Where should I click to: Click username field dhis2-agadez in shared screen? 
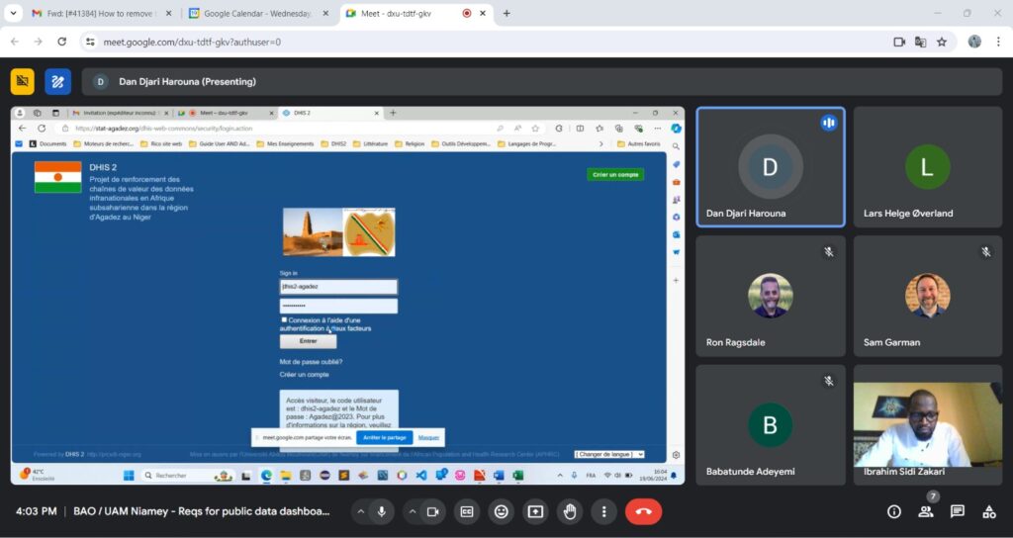(338, 287)
